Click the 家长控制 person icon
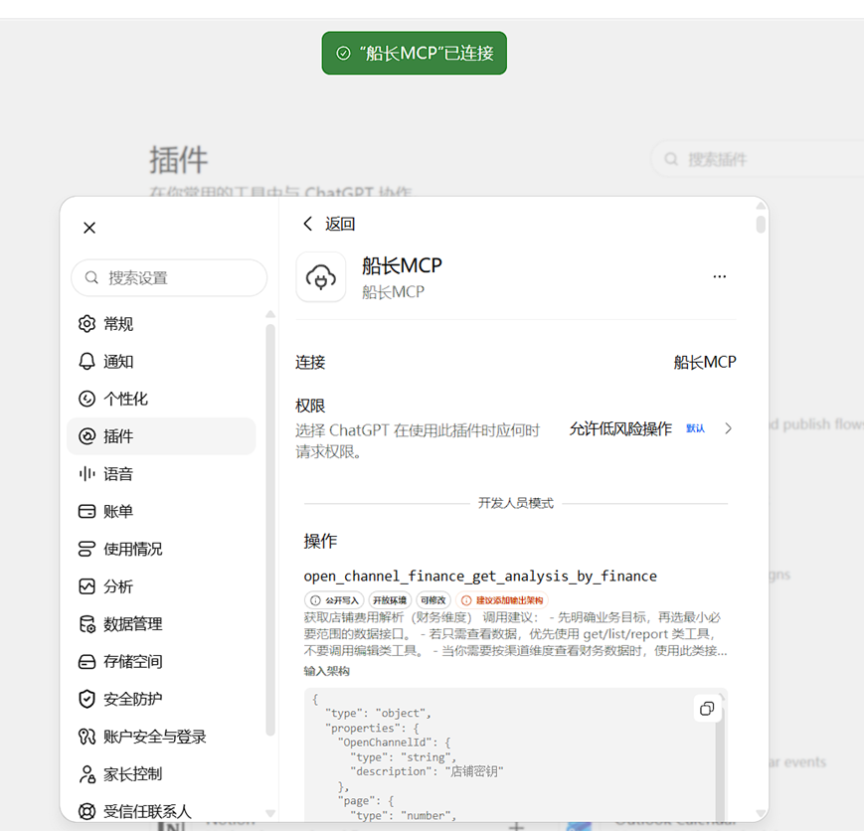 [x=86, y=773]
